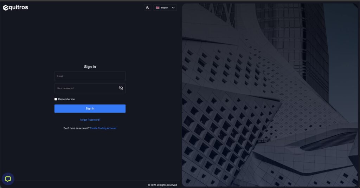
Task: Toggle password visibility eye icon
Action: tap(121, 88)
